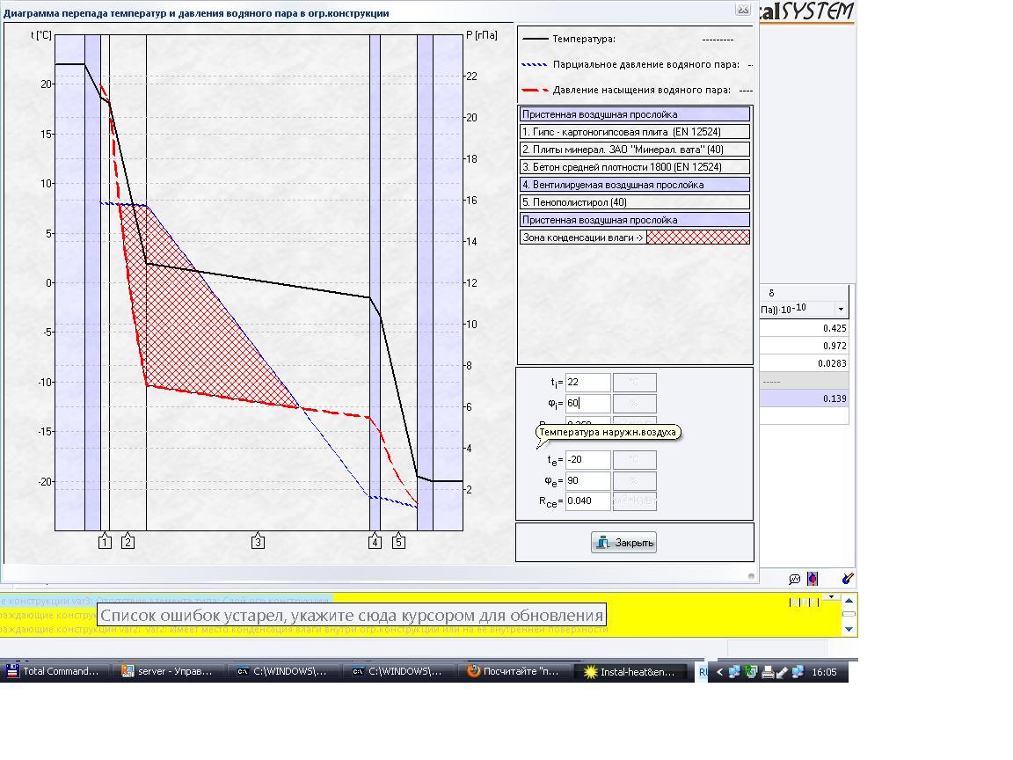Click layer marker 4 below the diagram
This screenshot has height=760, width=1013.
[375, 542]
